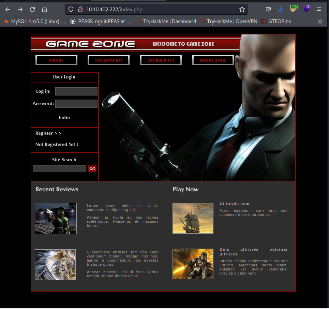Click the Halo 2 game thumbnail
Viewport: 329px width, 309px height.
pos(193,264)
